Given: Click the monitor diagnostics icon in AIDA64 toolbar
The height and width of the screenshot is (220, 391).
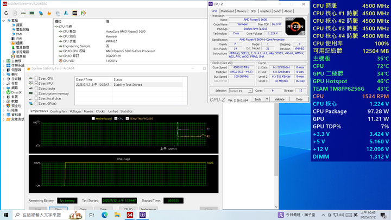Looking at the screenshot, I should coord(41,13).
